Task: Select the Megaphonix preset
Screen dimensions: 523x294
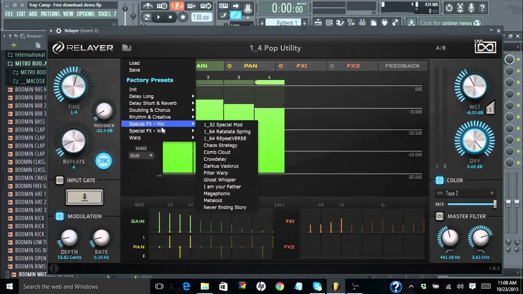Action: [x=217, y=194]
